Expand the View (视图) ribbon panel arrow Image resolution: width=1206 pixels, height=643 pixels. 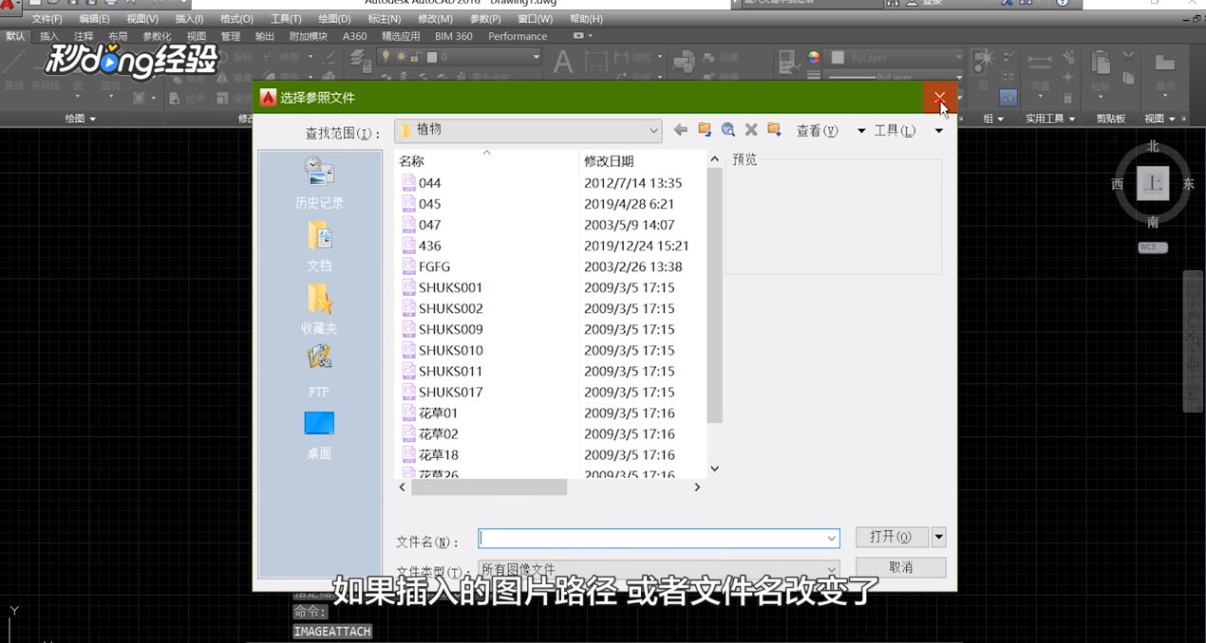point(1172,119)
